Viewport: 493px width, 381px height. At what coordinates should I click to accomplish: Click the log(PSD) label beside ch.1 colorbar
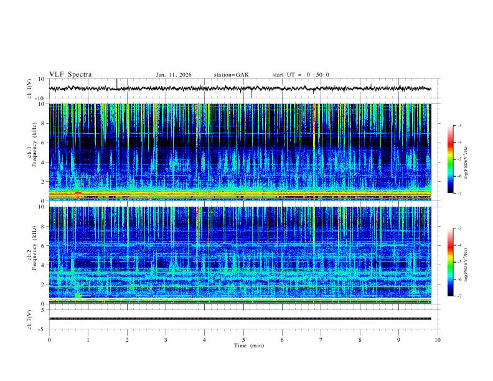pyautogui.click(x=466, y=162)
